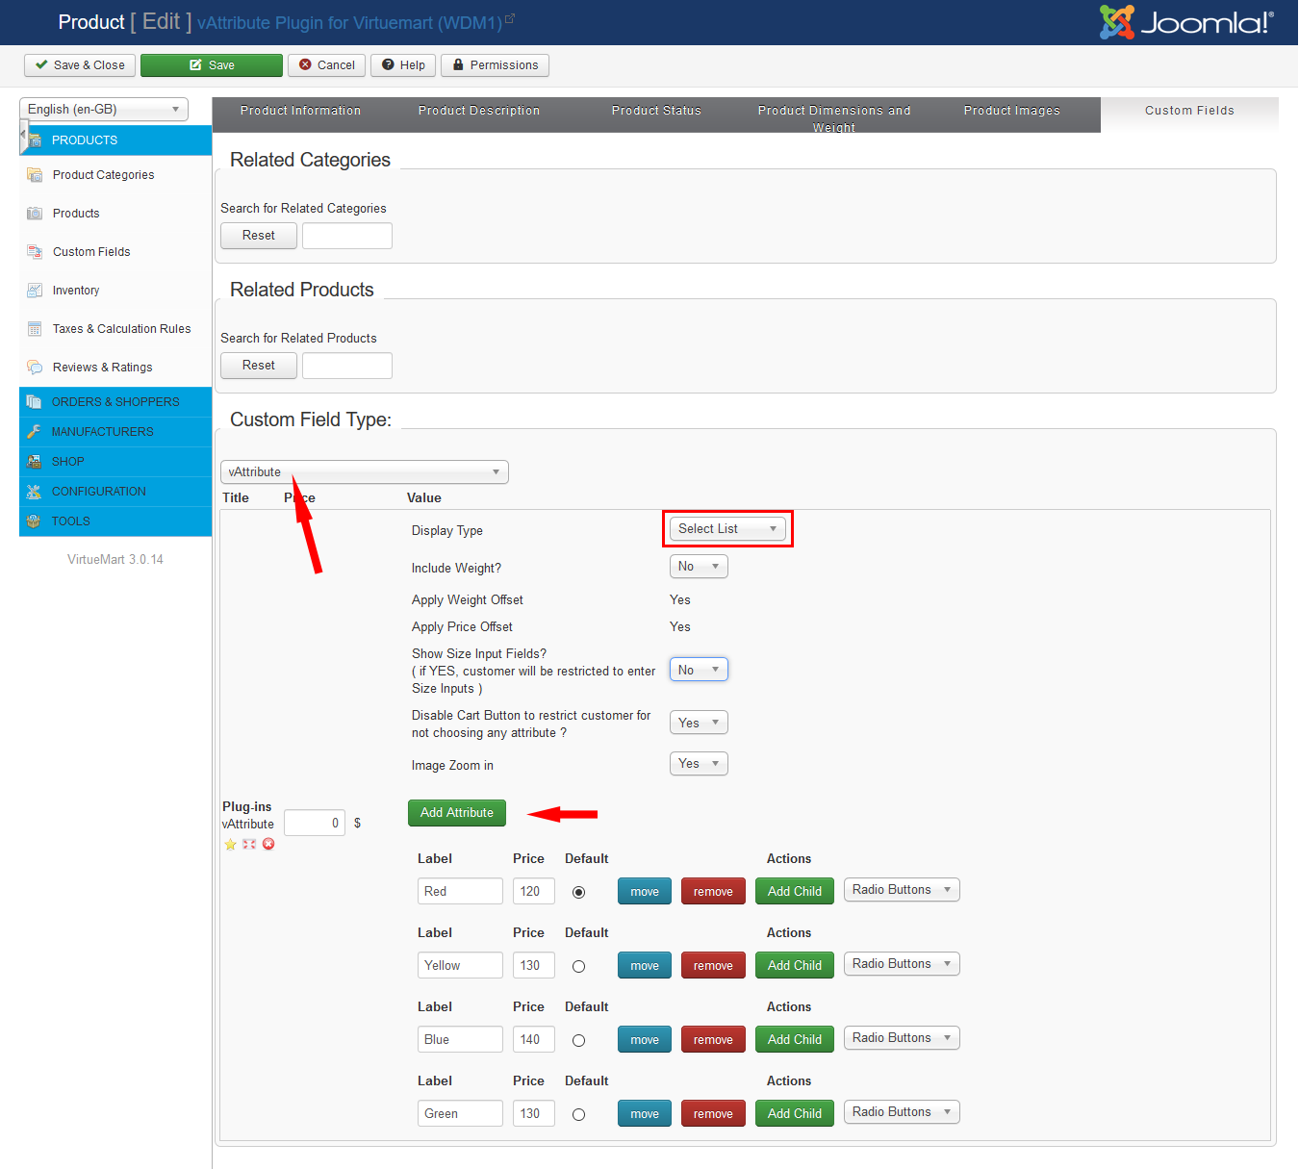Mark Green as the default attribute

pos(578,1114)
